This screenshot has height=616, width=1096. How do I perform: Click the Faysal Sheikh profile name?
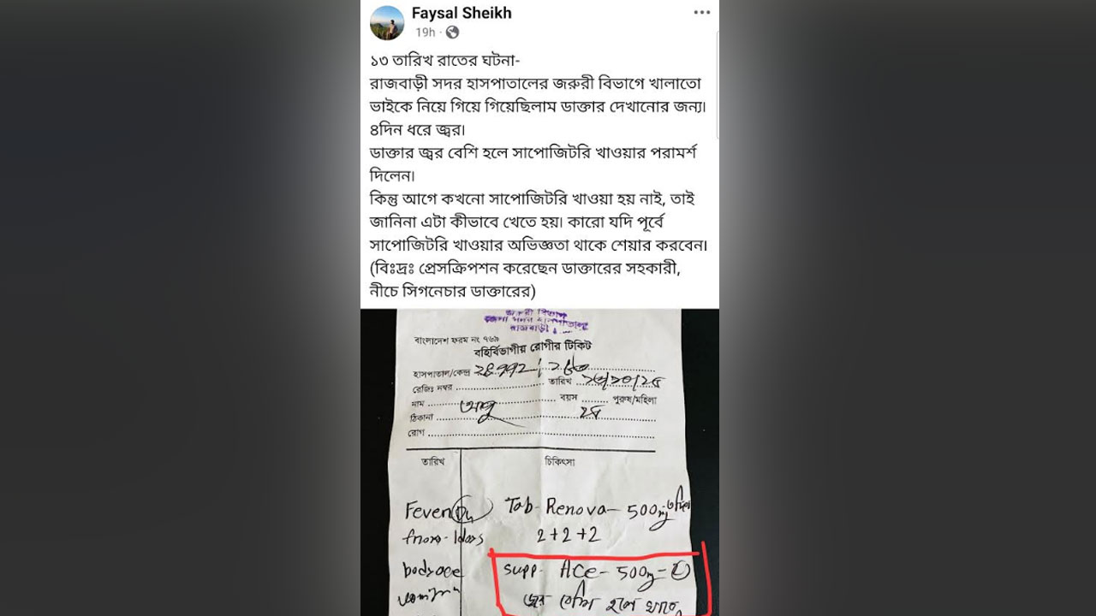click(x=462, y=13)
